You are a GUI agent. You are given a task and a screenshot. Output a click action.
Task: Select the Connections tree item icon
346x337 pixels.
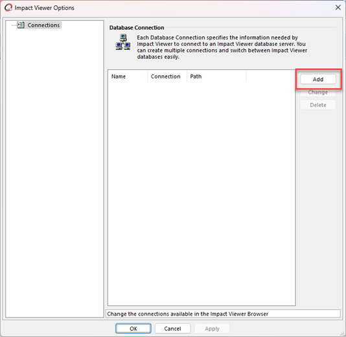21,25
